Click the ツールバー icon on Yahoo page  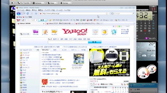coord(95,32)
